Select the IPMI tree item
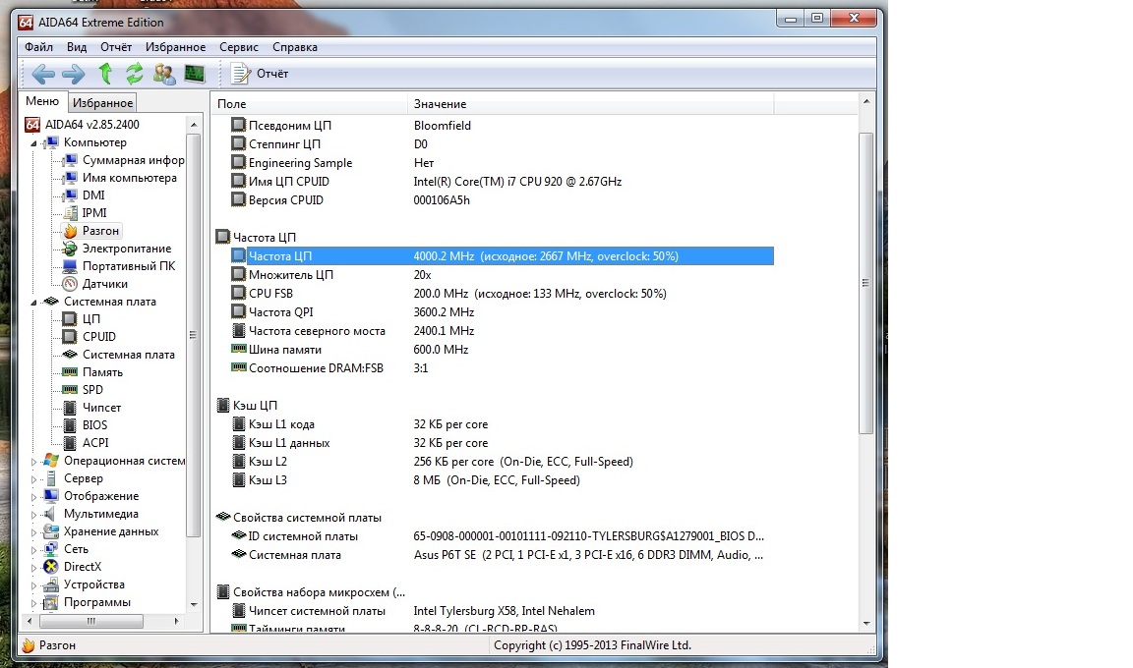This screenshot has width=1133, height=668. (85, 213)
